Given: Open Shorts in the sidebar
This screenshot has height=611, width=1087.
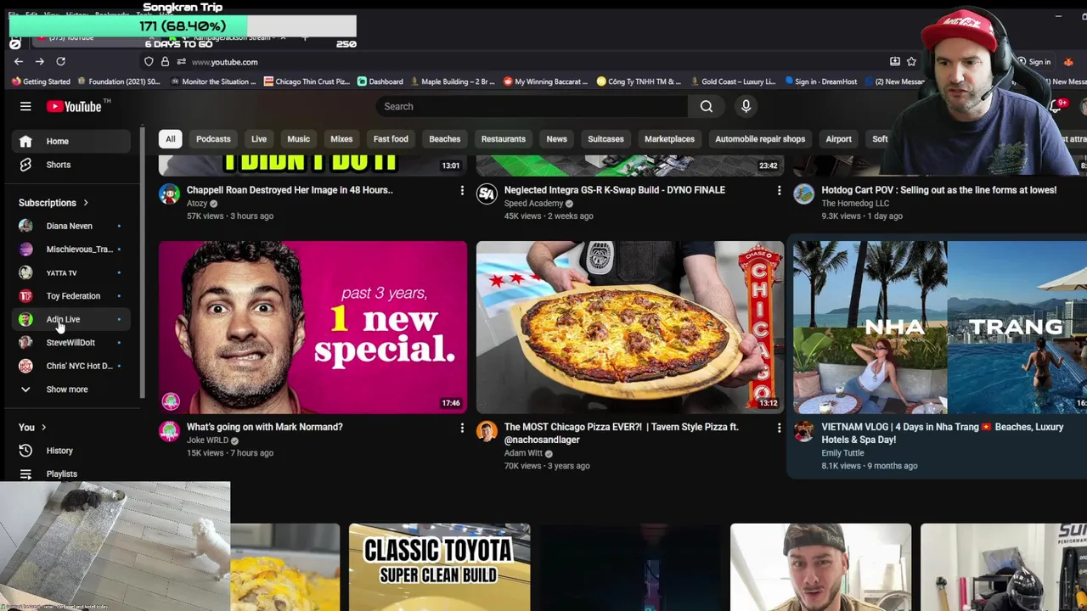Looking at the screenshot, I should (x=72, y=165).
